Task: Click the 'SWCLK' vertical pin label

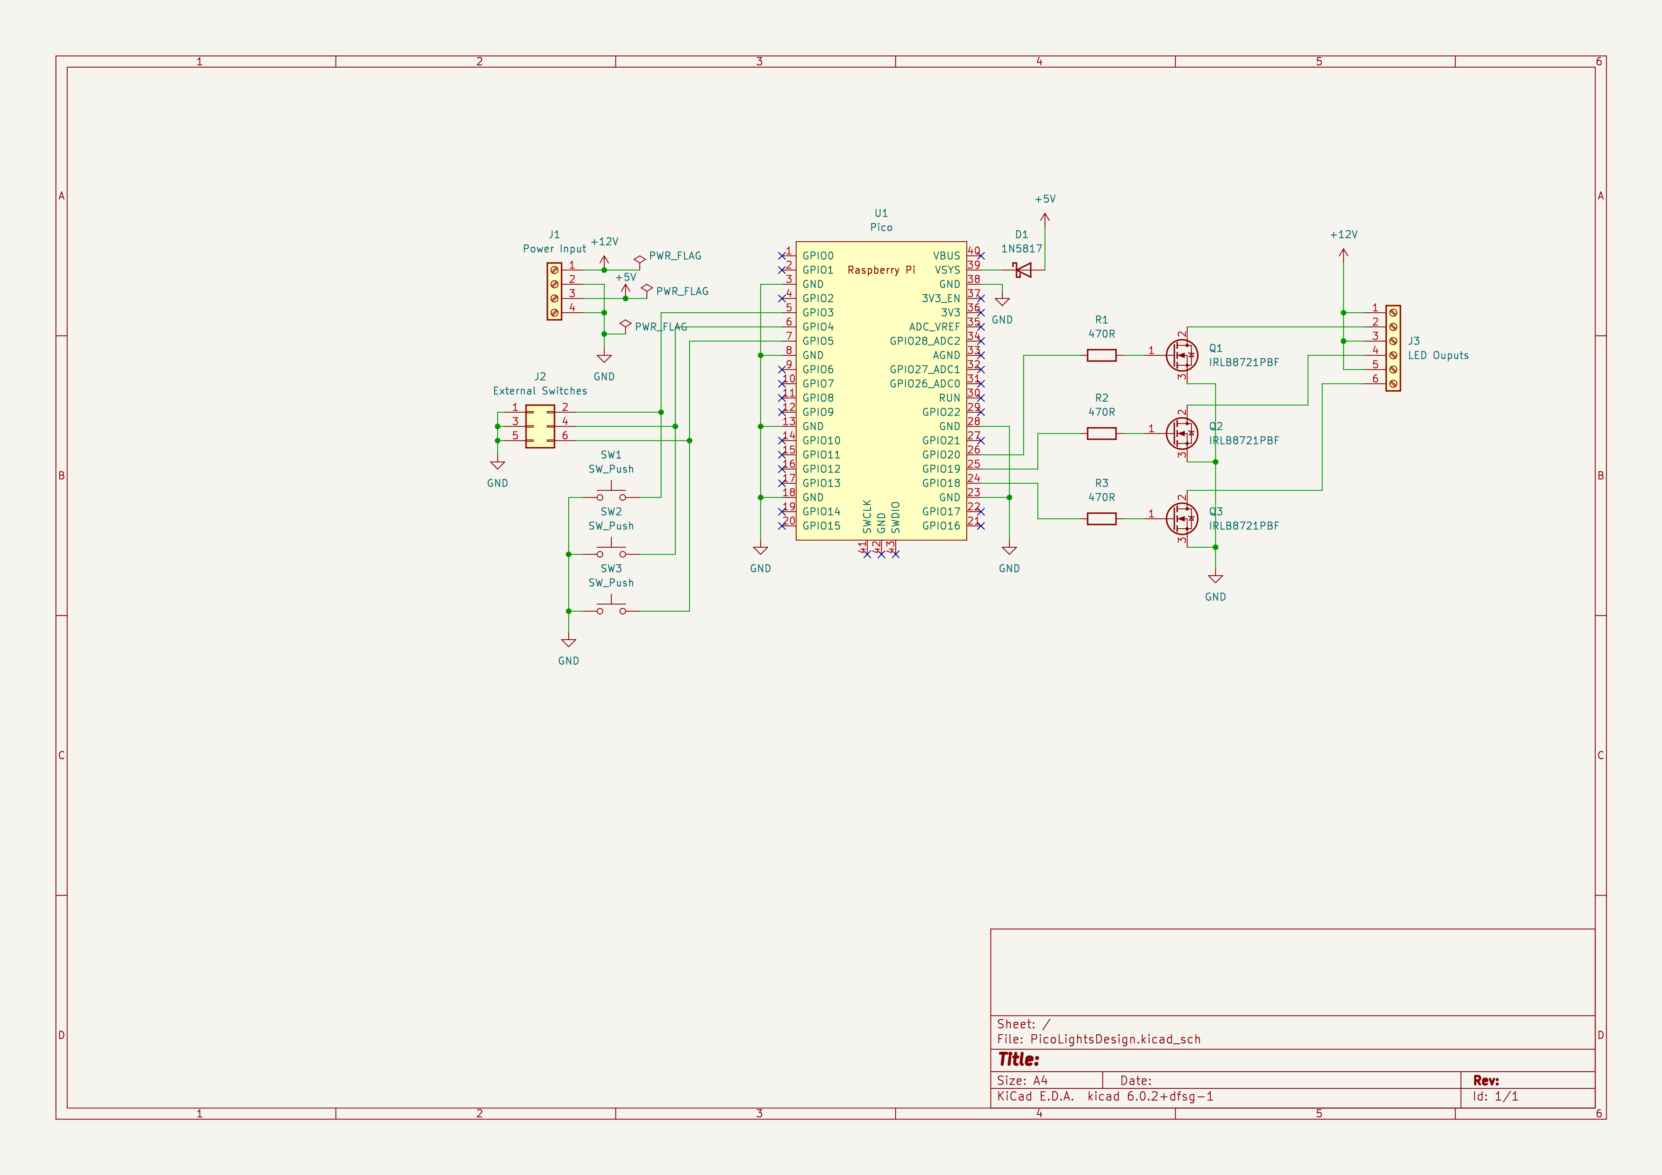Action: (x=867, y=516)
